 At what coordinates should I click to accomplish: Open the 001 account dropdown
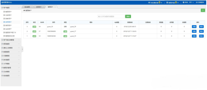coord(190,2)
